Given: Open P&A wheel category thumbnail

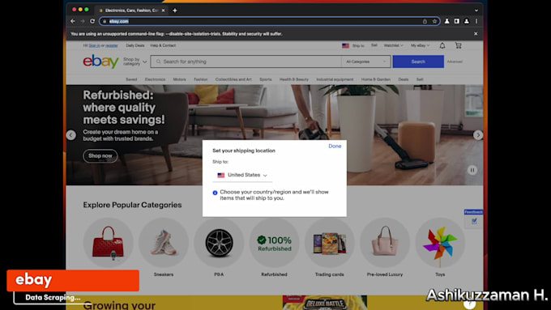Looking at the screenshot, I should [219, 243].
